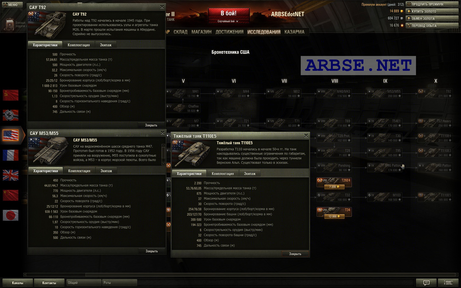The image size is (461, 288).
Task: Open the M12 node in the tech tree
Action: [x=283, y=94]
